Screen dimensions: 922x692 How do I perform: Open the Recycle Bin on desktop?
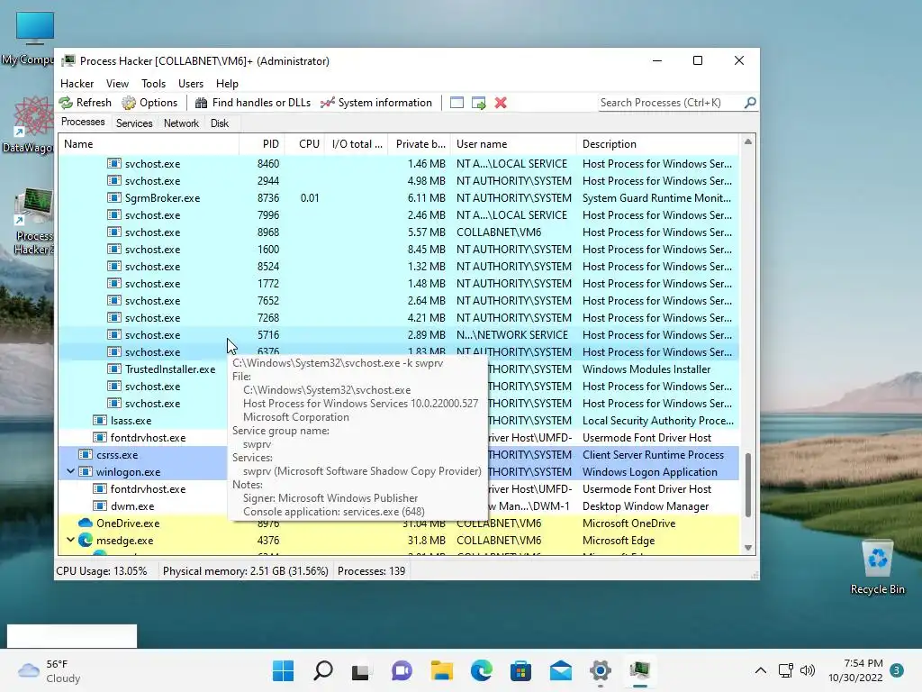[877, 568]
